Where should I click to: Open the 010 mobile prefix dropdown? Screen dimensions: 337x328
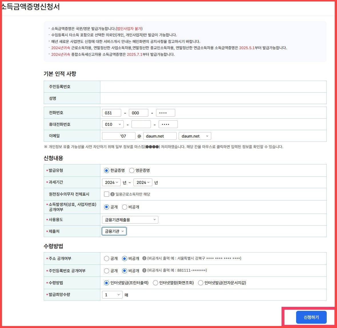113,124
